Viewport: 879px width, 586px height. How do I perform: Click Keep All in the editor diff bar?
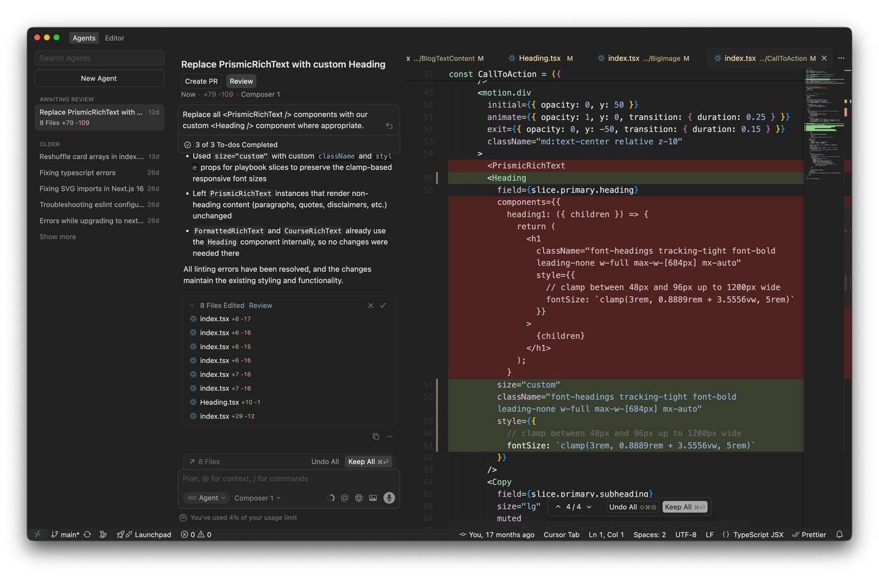(x=685, y=507)
